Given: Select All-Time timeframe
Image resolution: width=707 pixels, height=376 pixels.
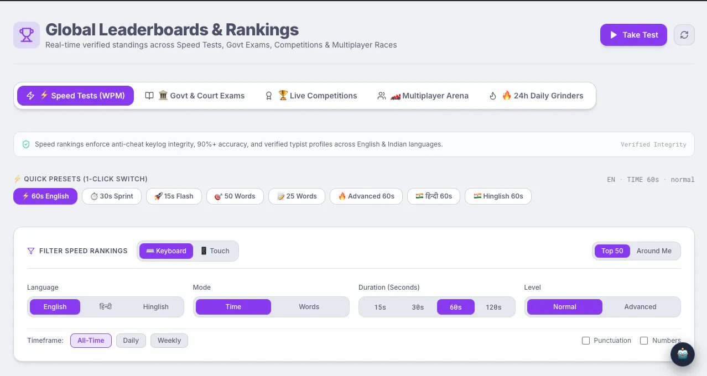Looking at the screenshot, I should [x=91, y=341].
